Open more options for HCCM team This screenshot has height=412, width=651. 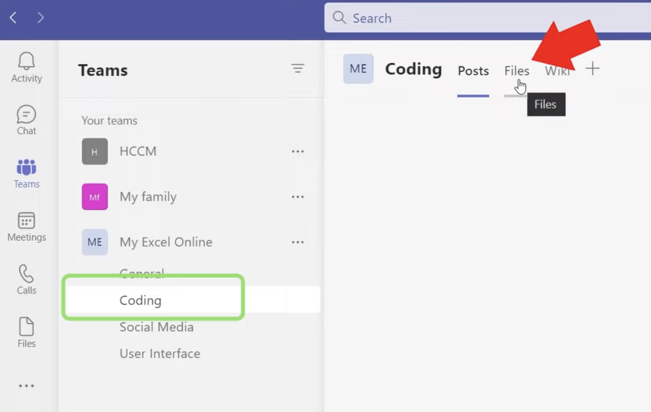pos(297,151)
